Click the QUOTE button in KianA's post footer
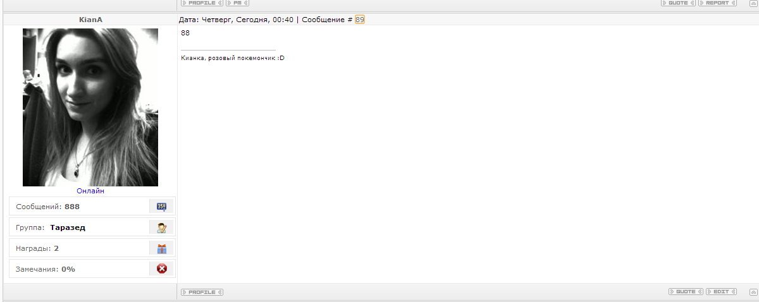 (686, 292)
